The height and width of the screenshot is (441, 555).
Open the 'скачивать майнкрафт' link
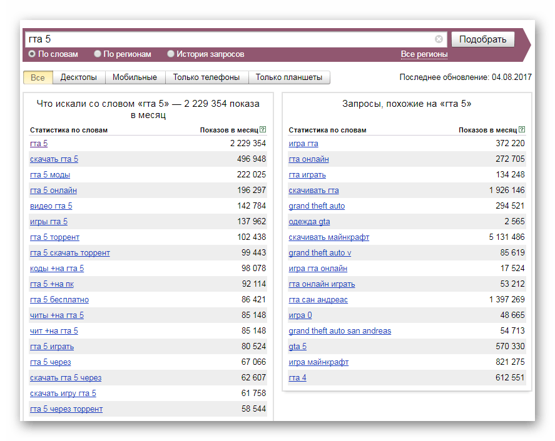[329, 237]
